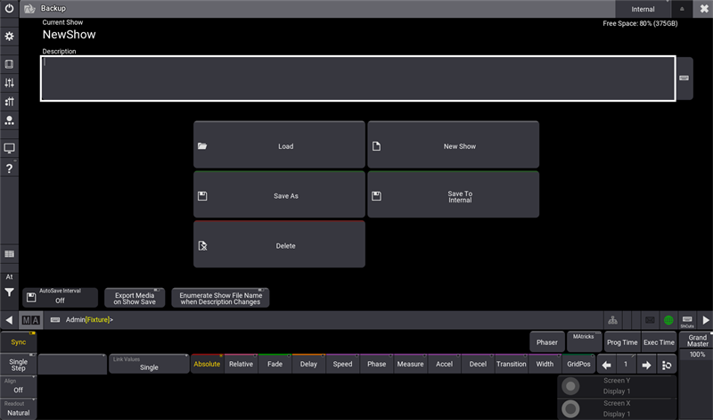Open the Link Values dropdown
This screenshot has height=420, width=713.
point(149,364)
